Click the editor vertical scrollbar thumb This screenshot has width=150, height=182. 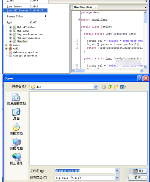coord(145,19)
